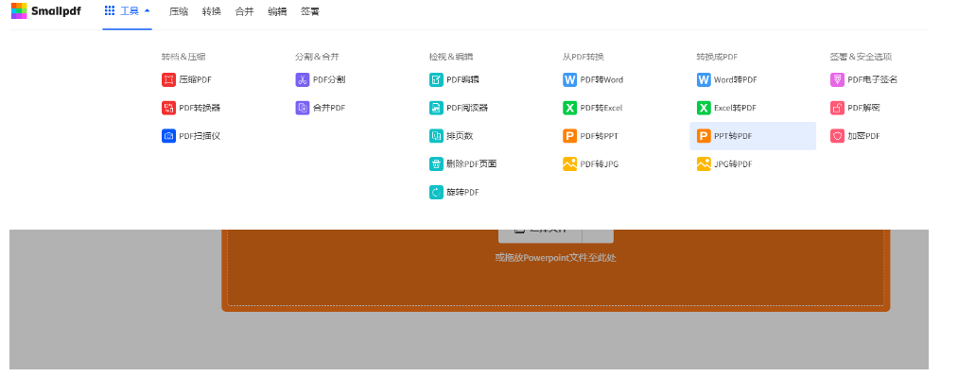Click the PDF转JPG image icon
Image resolution: width=958 pixels, height=377 pixels.
click(x=570, y=164)
